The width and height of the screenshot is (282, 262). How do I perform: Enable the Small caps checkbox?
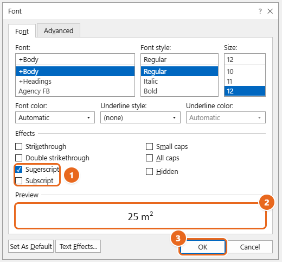(x=149, y=147)
